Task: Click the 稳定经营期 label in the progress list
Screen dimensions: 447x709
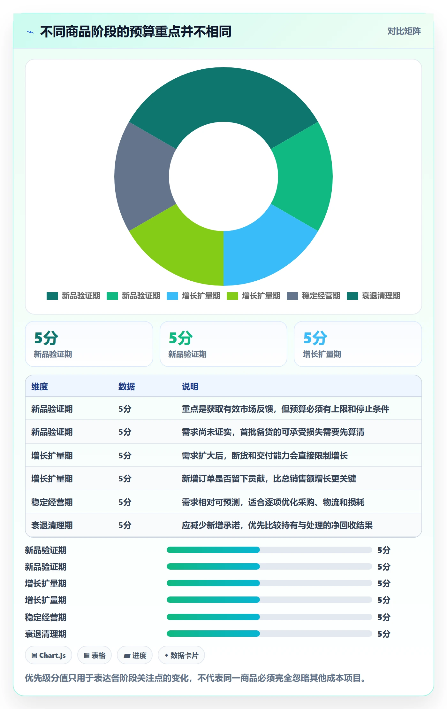Action: pos(46,617)
